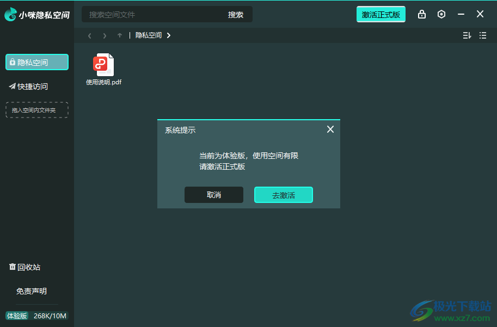497x327 pixels.
Task: Open the 回收站 recycle bin
Action: (24, 267)
